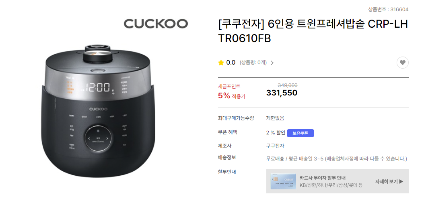The width and height of the screenshot is (422, 205).
Task: Click the 2 % 할인 coupon text
Action: point(276,133)
